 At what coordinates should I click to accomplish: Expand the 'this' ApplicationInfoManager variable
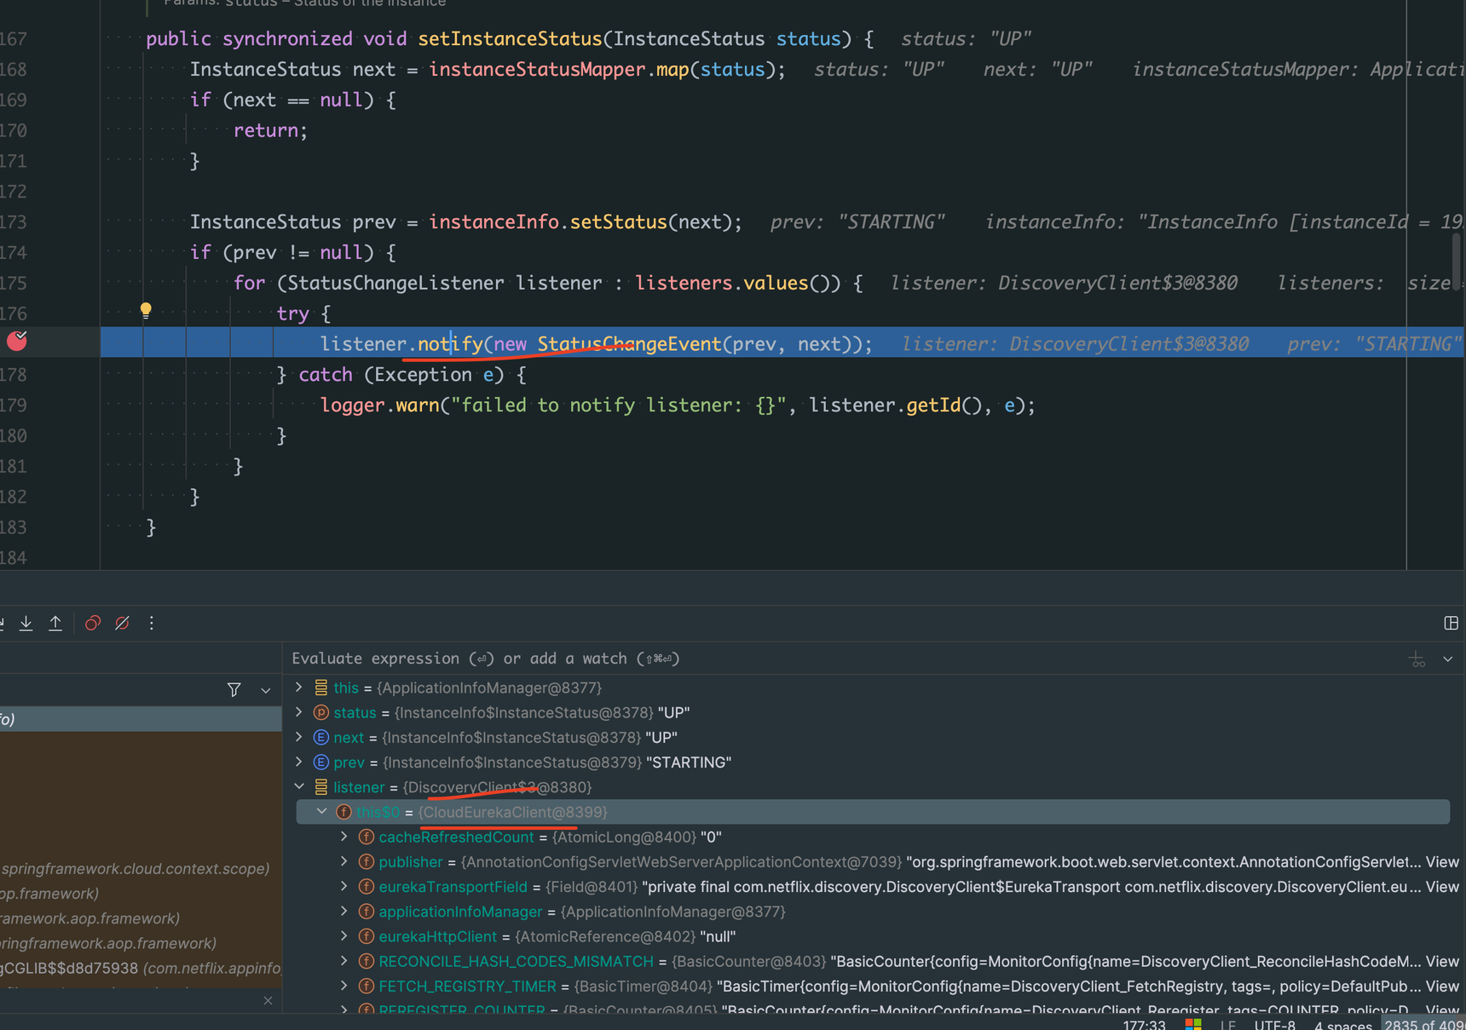click(299, 688)
